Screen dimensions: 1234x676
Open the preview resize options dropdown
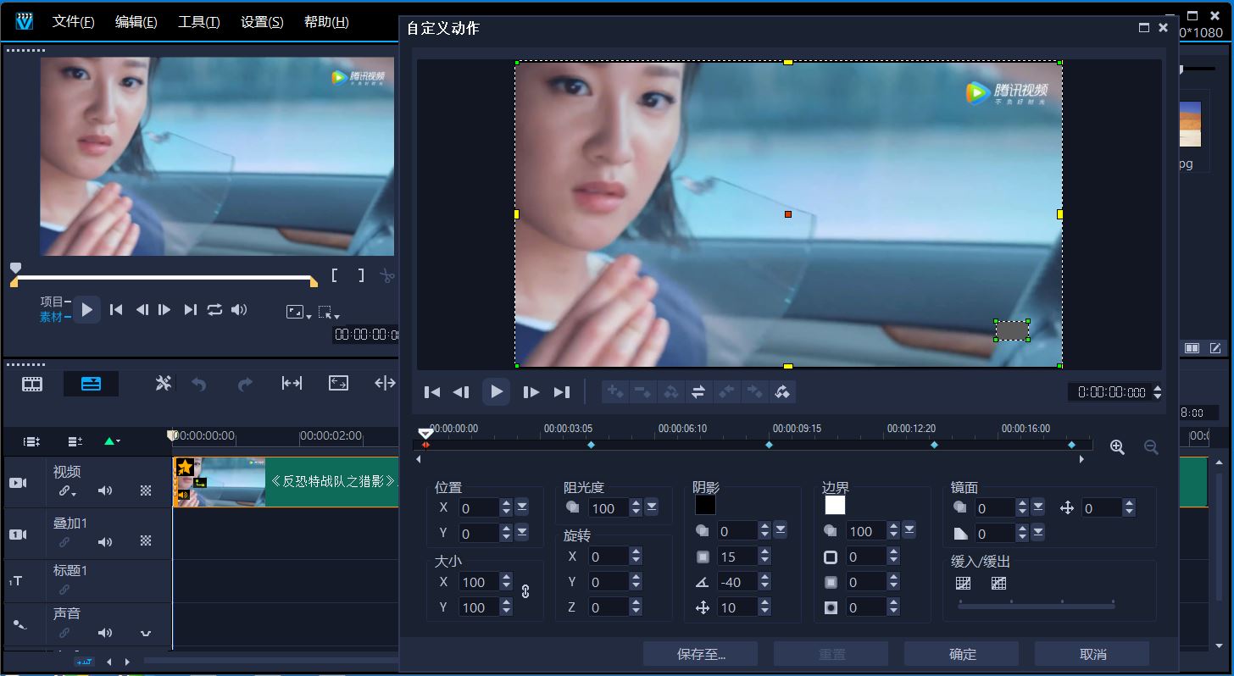click(298, 313)
